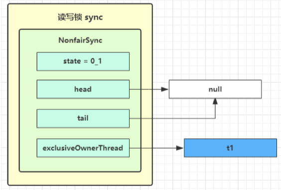The width and height of the screenshot is (281, 190).
Task: Select the white null node
Action: [215, 89]
